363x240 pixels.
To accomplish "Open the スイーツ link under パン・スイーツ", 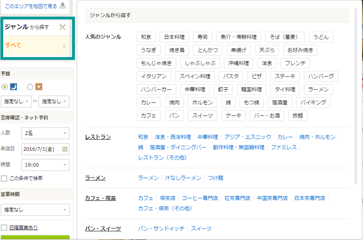I will tap(201, 229).
